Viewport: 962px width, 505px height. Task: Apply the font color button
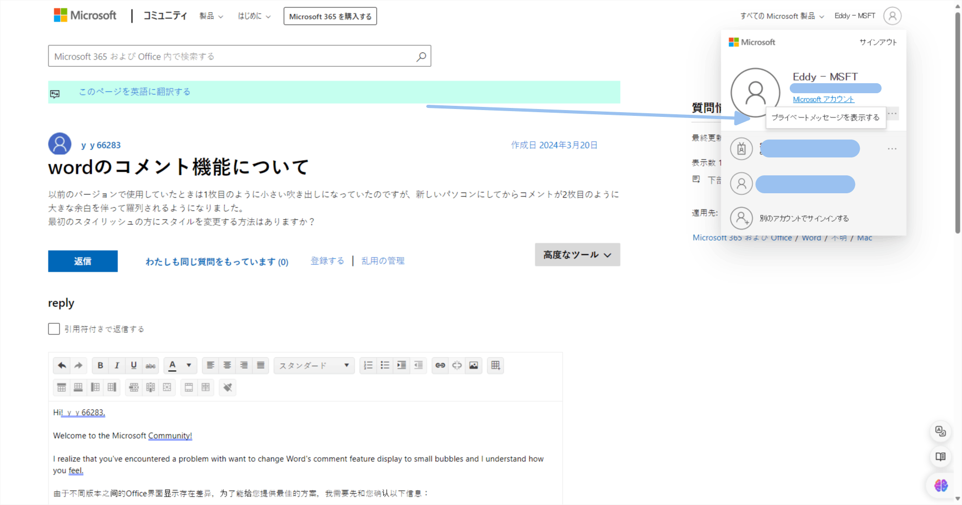pyautogui.click(x=172, y=365)
